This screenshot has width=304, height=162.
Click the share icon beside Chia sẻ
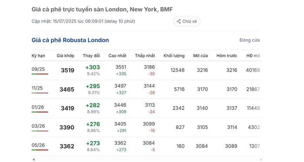[x=179, y=21]
